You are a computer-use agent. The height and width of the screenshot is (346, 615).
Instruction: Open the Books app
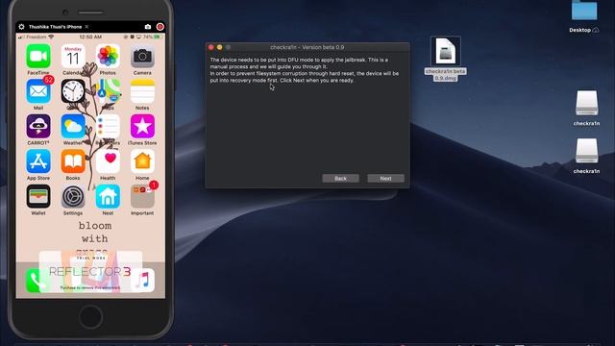73,161
